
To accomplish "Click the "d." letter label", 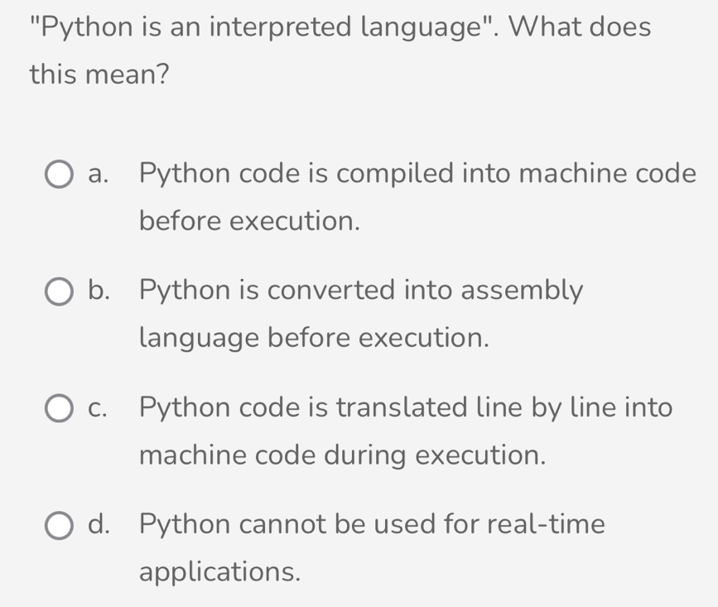I will tap(99, 525).
